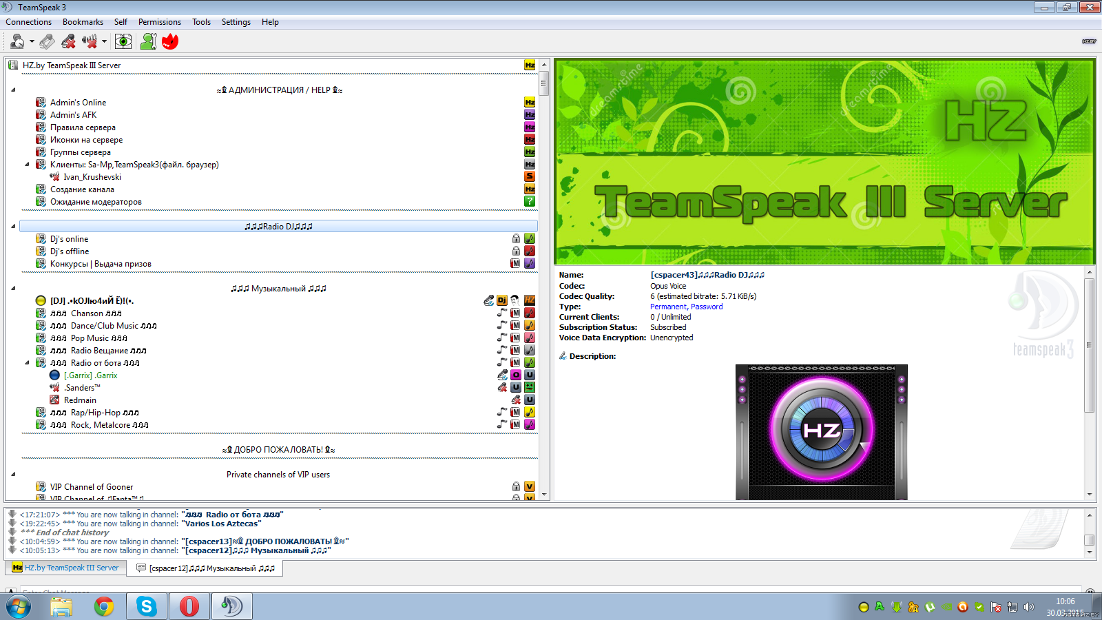This screenshot has height=620, width=1102.
Task: Open the Tools menu
Action: [201, 22]
